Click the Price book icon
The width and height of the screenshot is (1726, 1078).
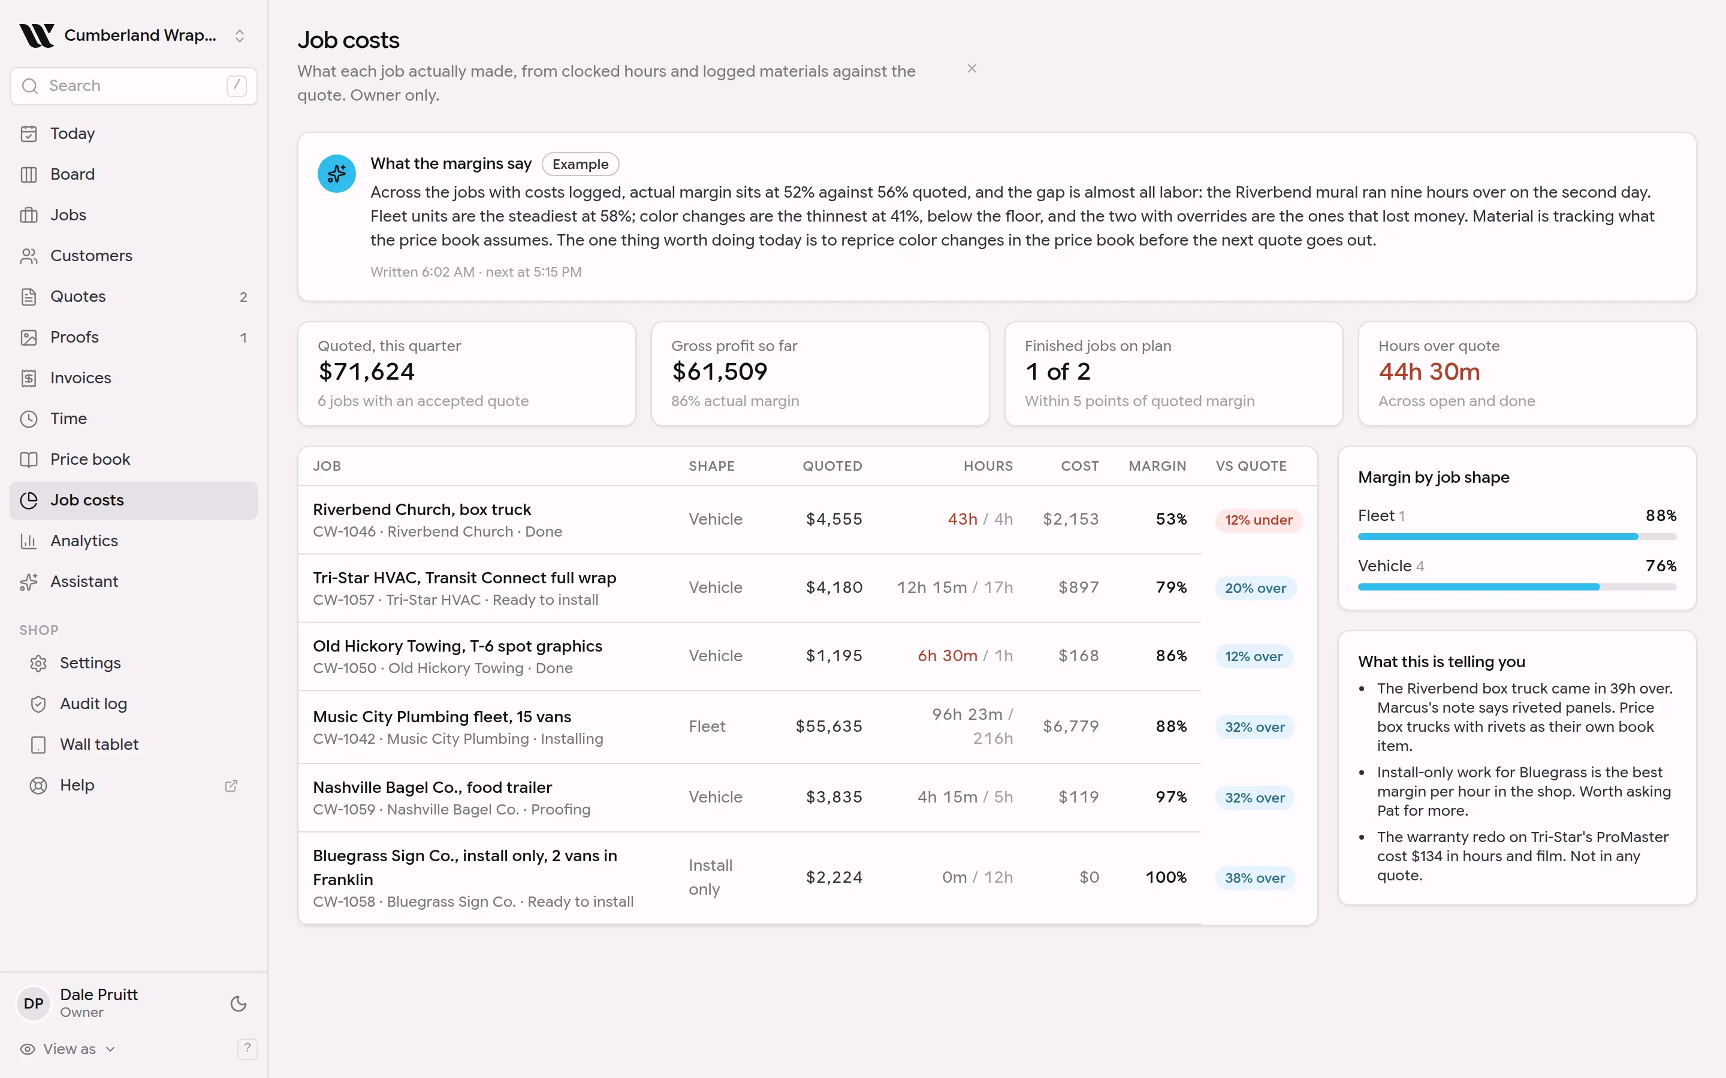coord(29,459)
